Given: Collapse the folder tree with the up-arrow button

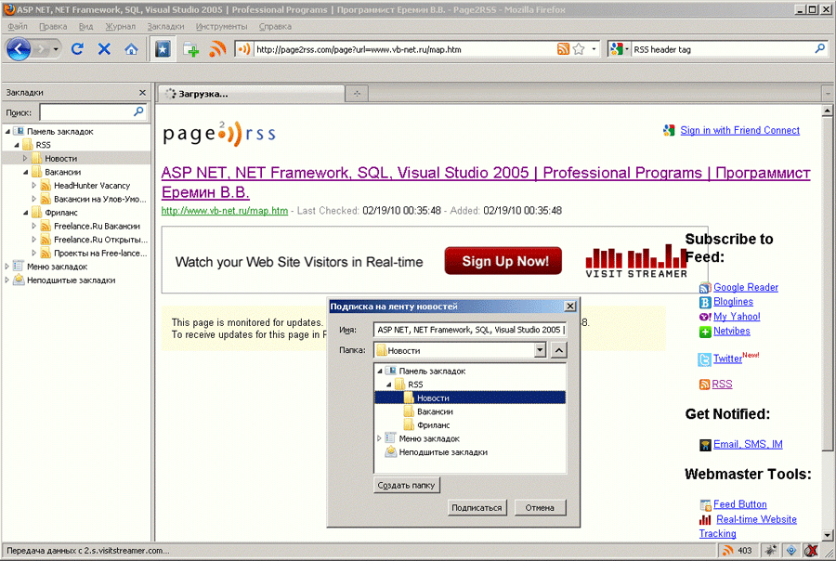Looking at the screenshot, I should pos(558,350).
